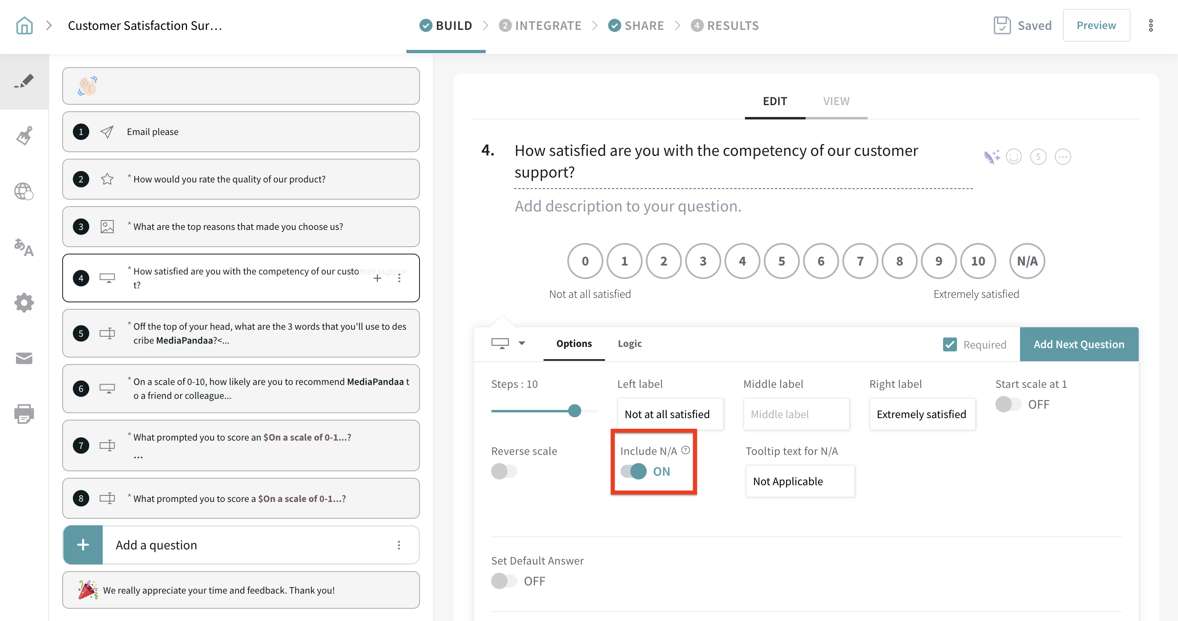This screenshot has width=1178, height=621.
Task: Click the dollar sign icon beside question
Action: tap(1038, 157)
